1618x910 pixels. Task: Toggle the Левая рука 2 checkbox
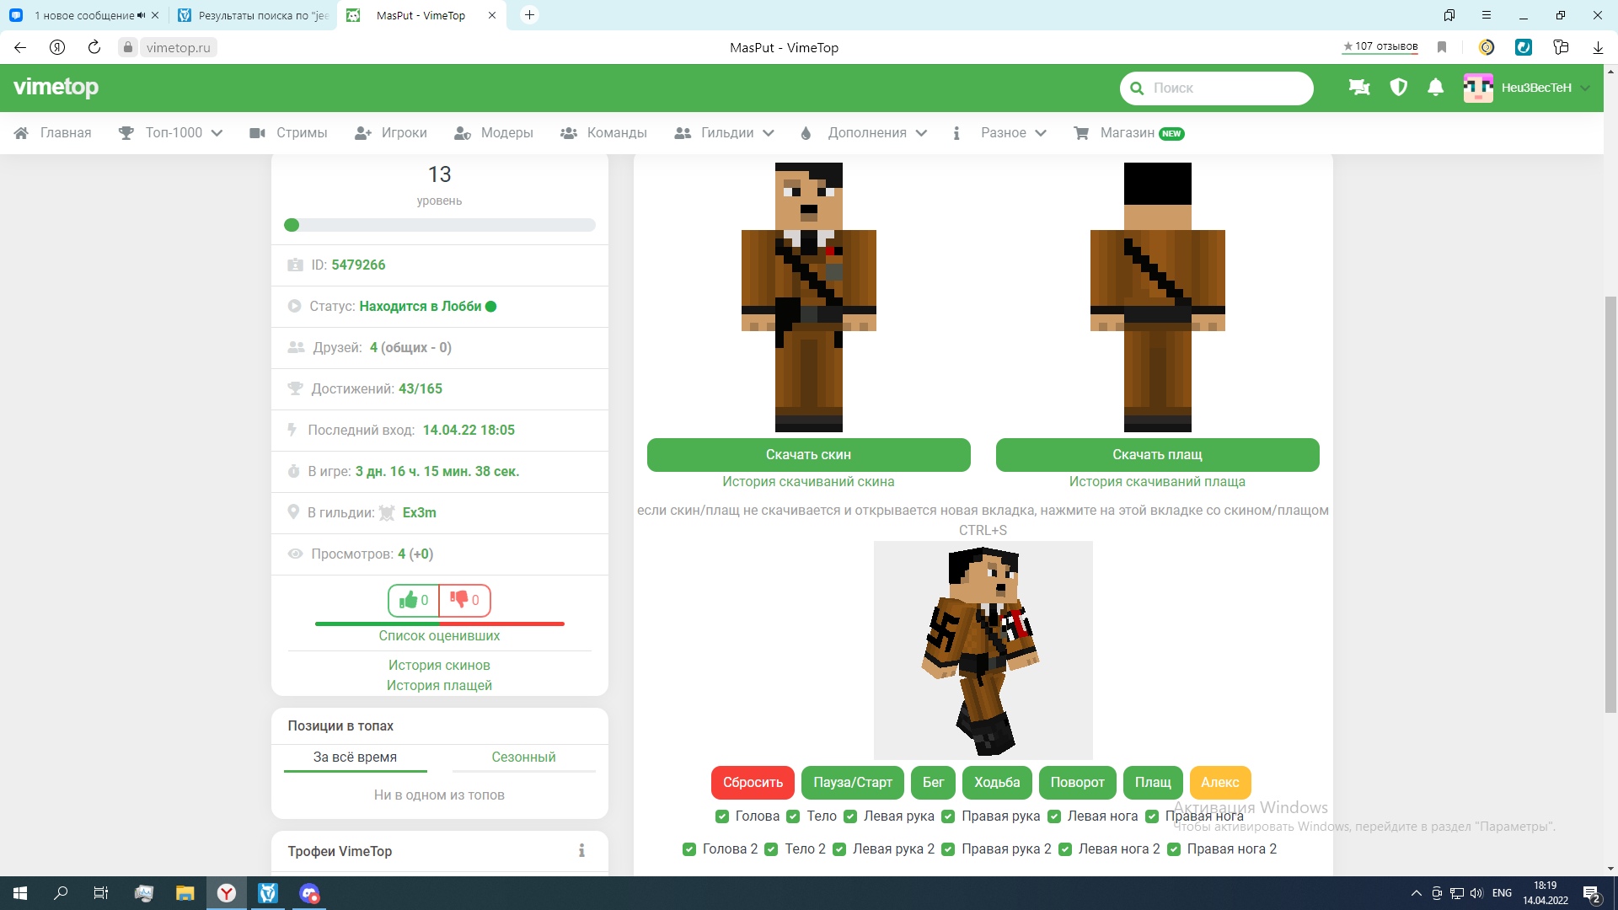(839, 849)
